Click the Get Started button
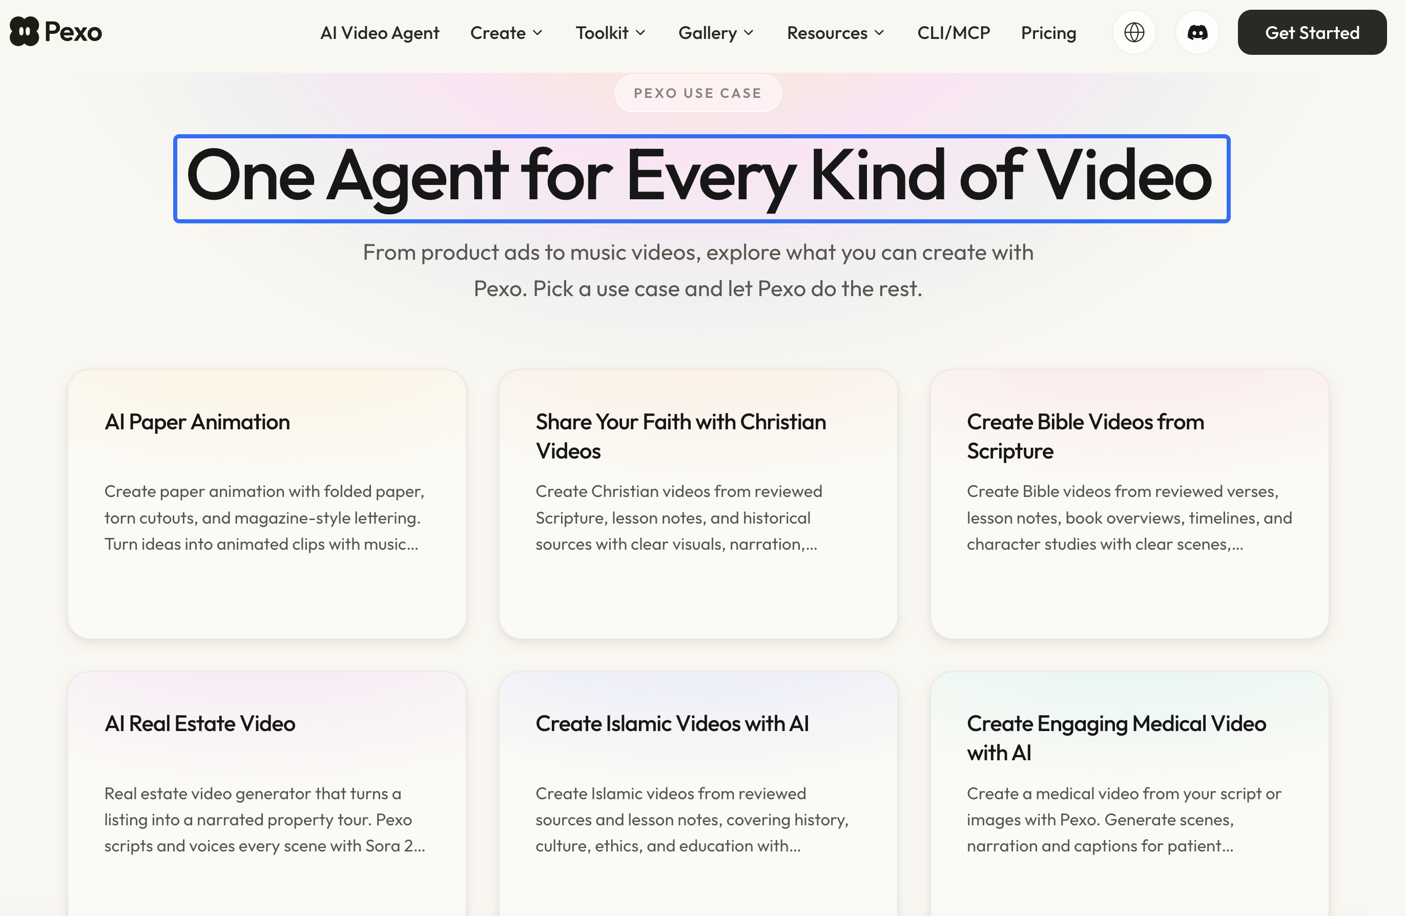 click(1312, 32)
